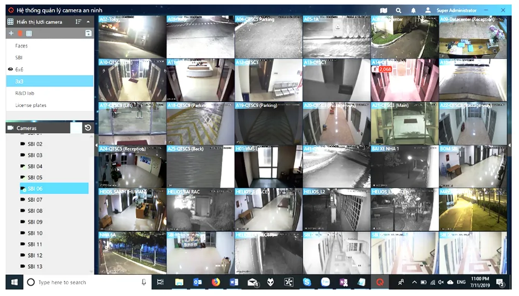
Task: Open the Mail app on the taskbar
Action: [253, 282]
